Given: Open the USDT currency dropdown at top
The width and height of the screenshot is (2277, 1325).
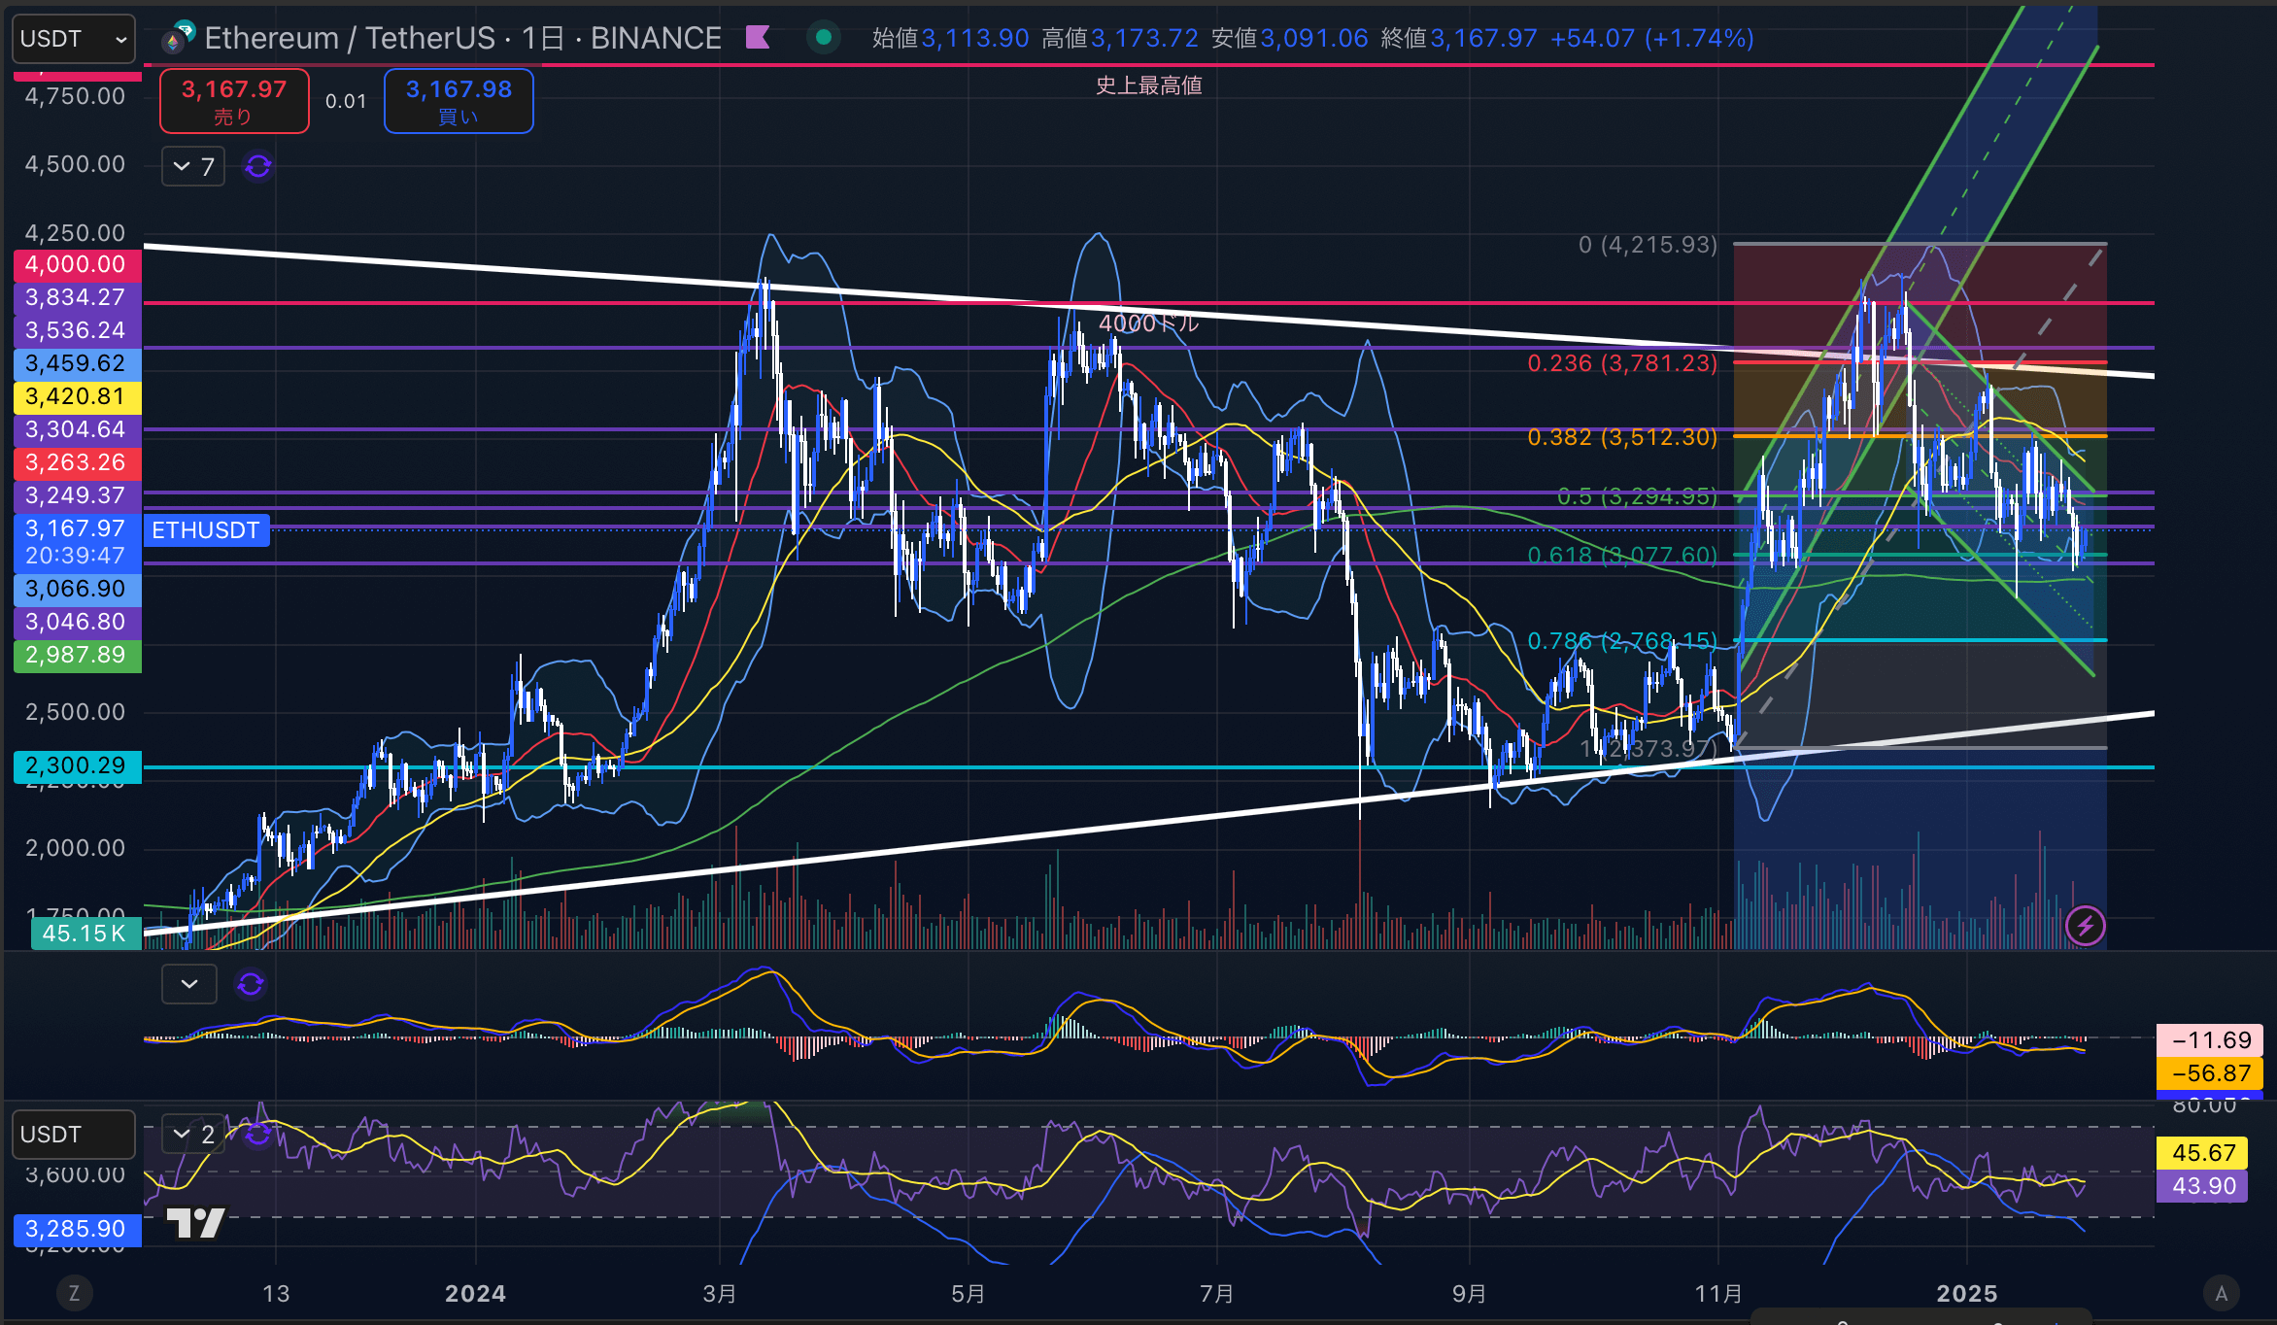Looking at the screenshot, I should (74, 39).
